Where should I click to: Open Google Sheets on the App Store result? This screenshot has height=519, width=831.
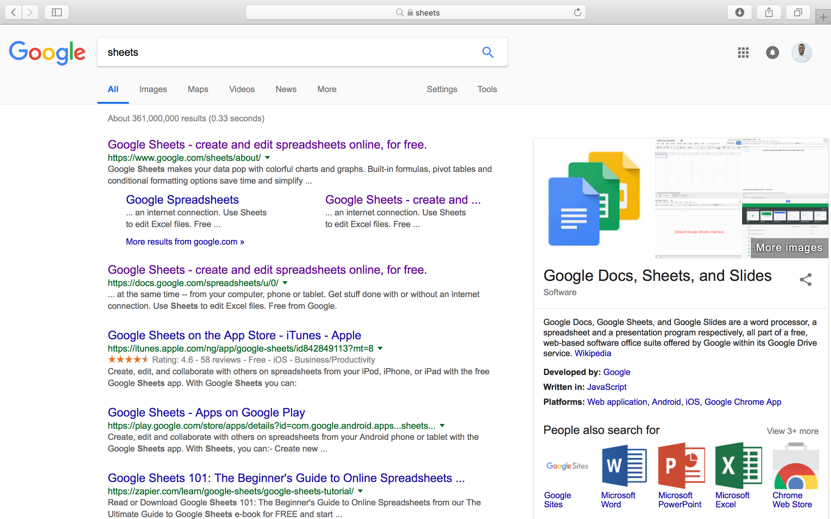pos(234,335)
